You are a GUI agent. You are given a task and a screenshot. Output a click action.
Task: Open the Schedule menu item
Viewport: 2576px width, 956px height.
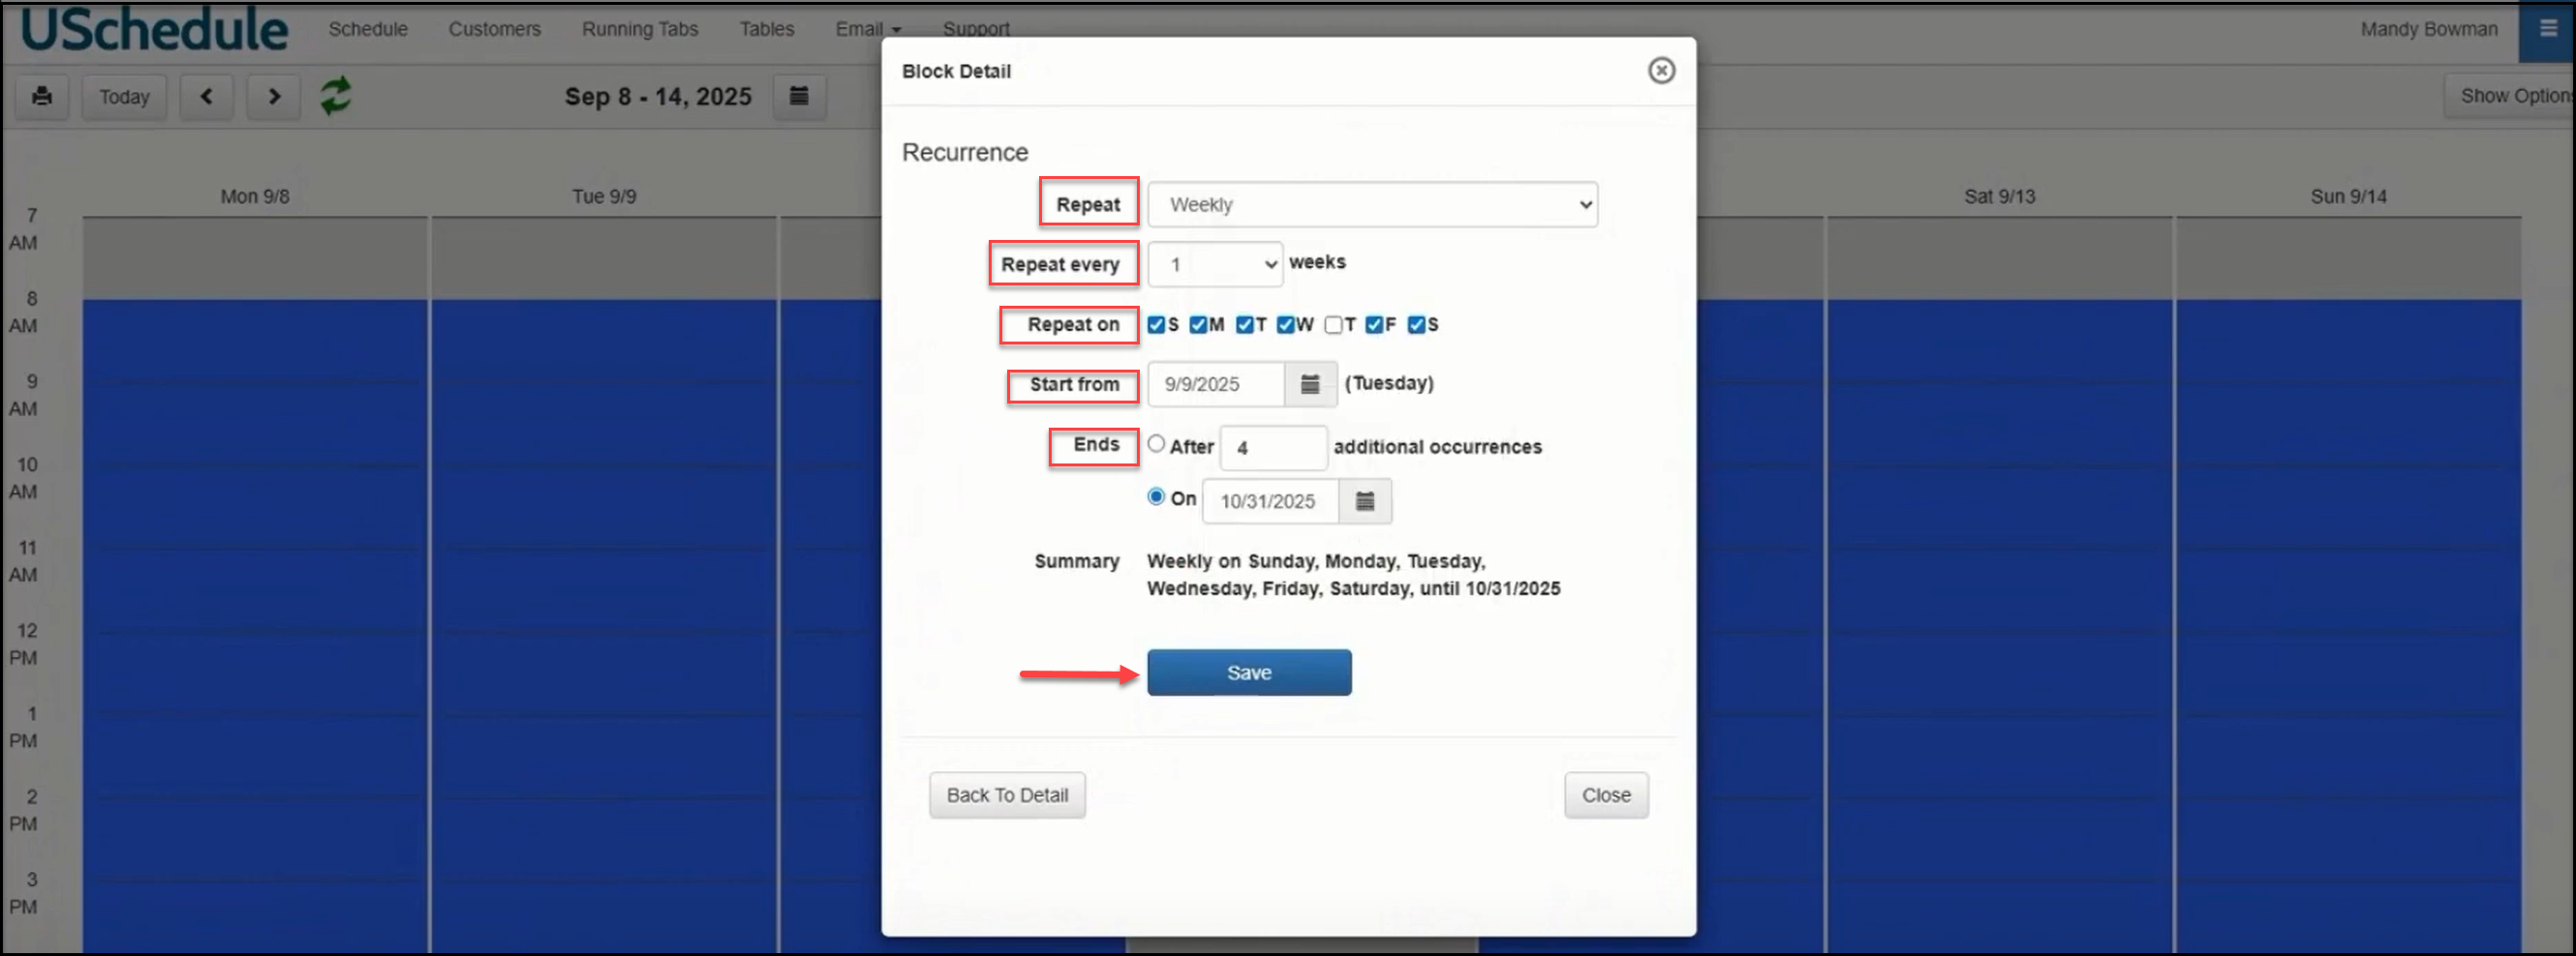pyautogui.click(x=368, y=29)
